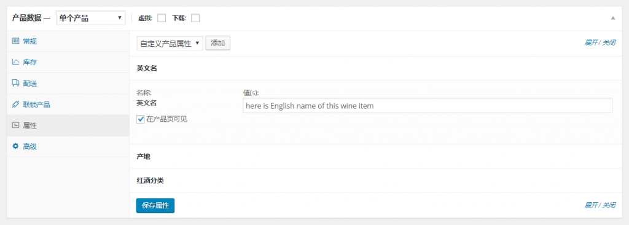Click the 联锁产品 linked products link icon

(x=15, y=105)
